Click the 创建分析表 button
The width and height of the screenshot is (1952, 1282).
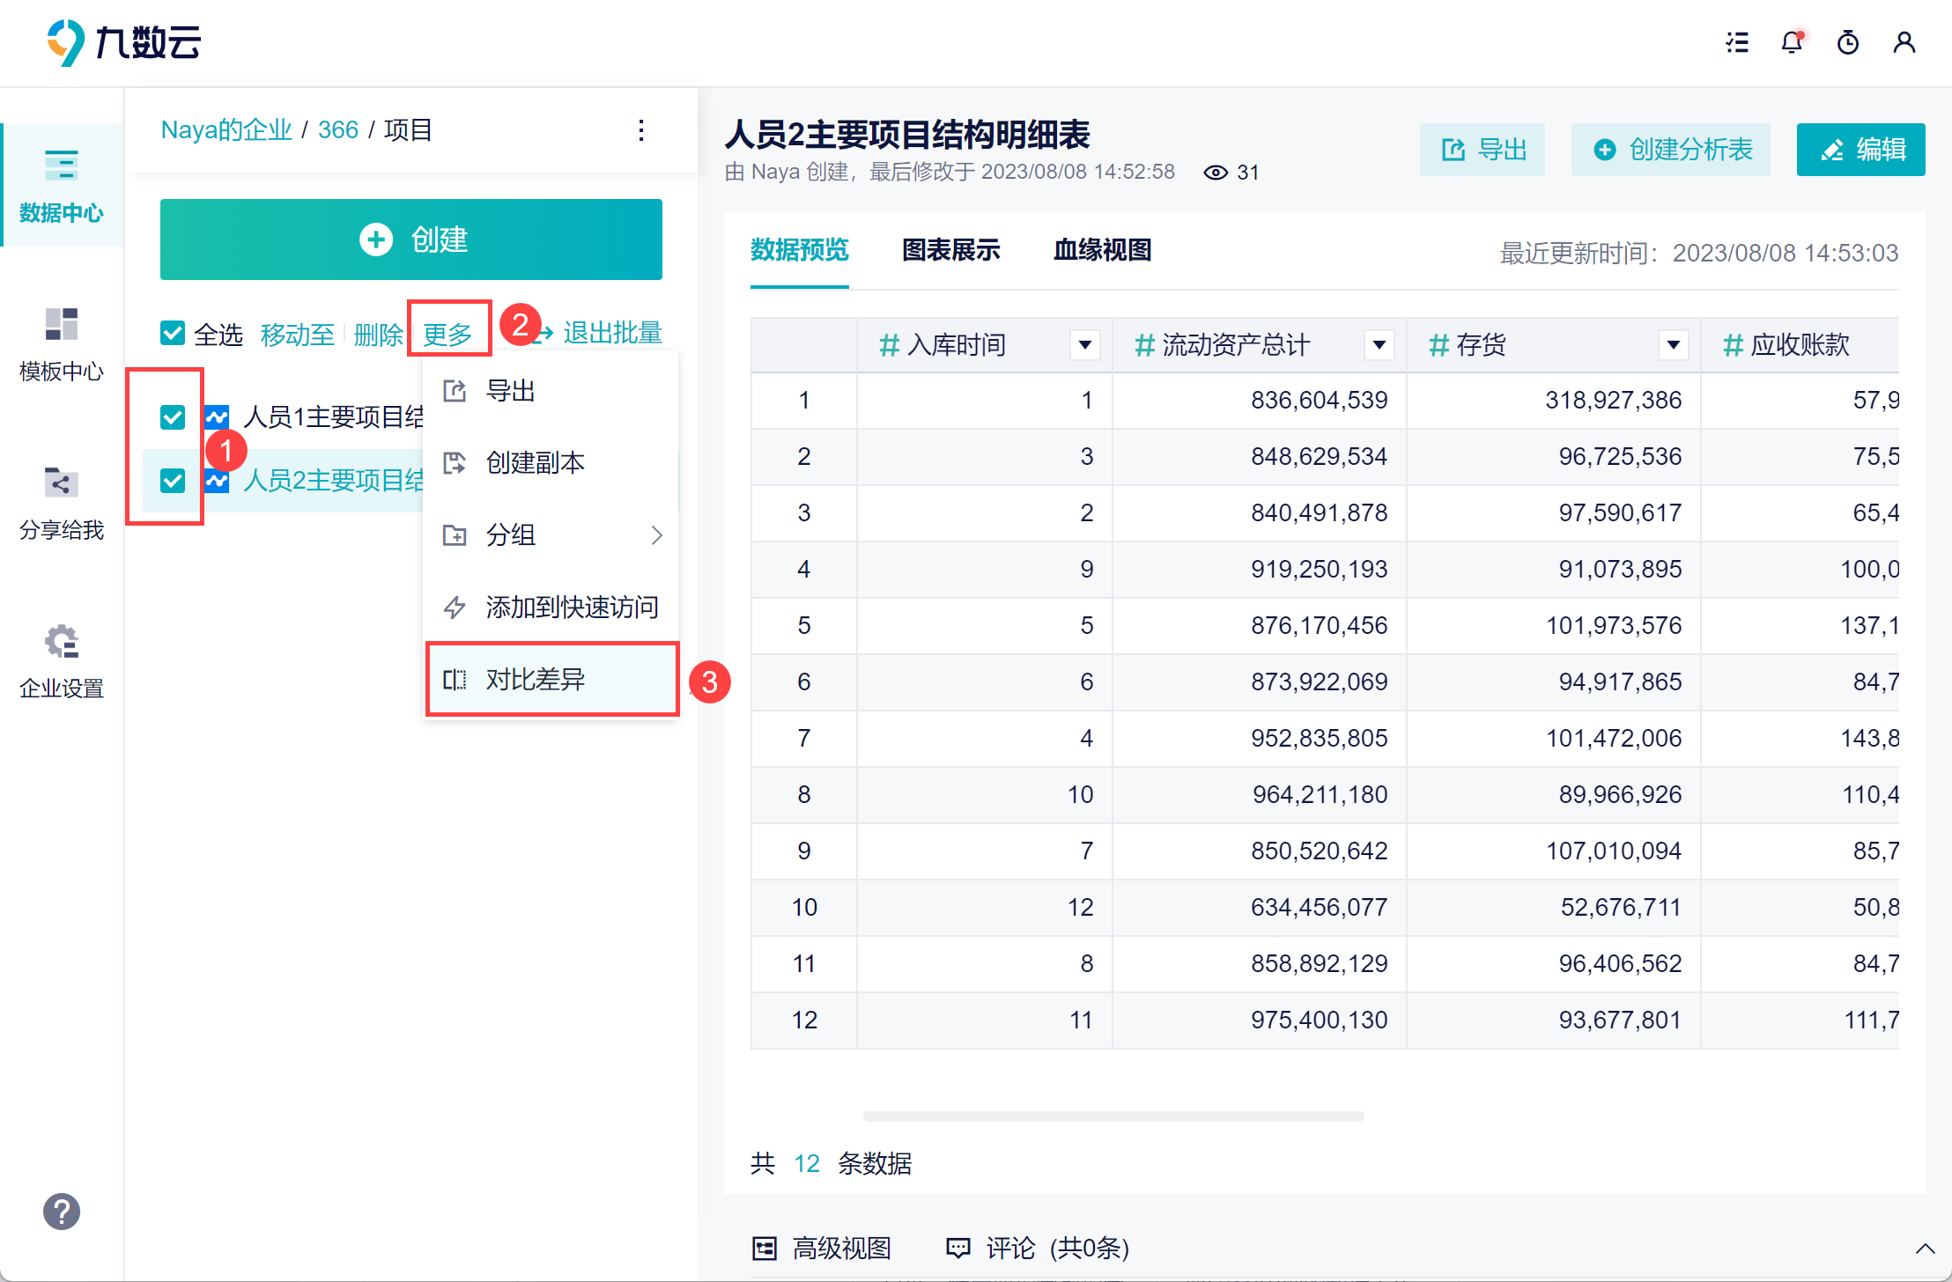(1671, 150)
